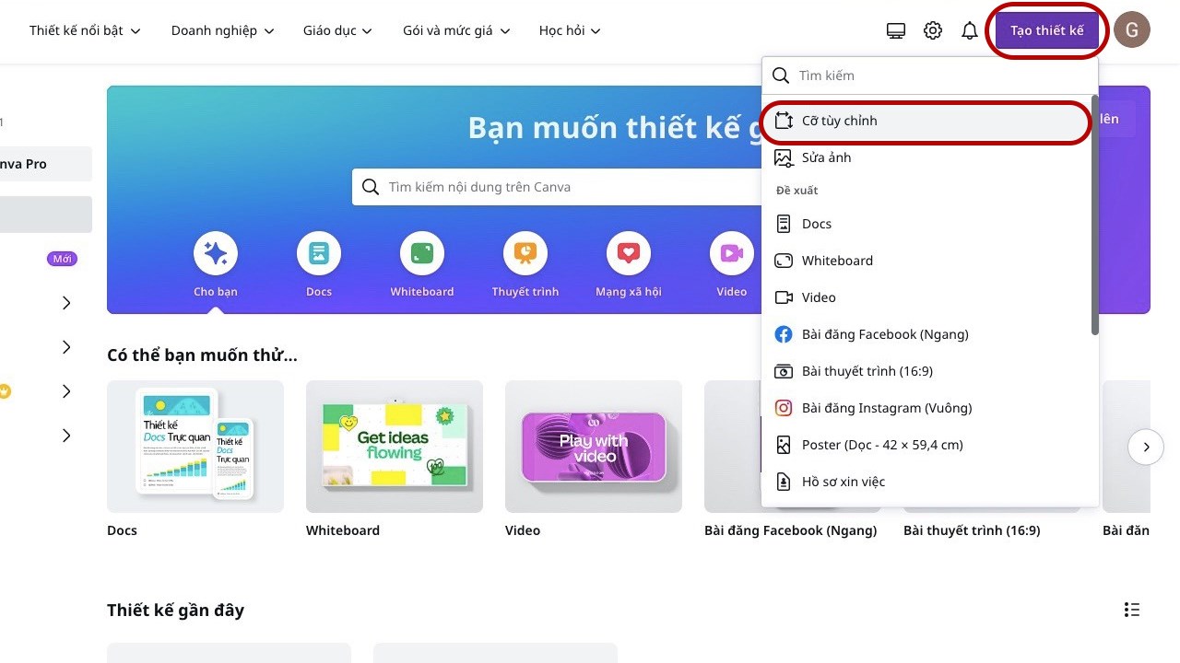Click the carousel next arrow button
The width and height of the screenshot is (1180, 663).
[1146, 447]
